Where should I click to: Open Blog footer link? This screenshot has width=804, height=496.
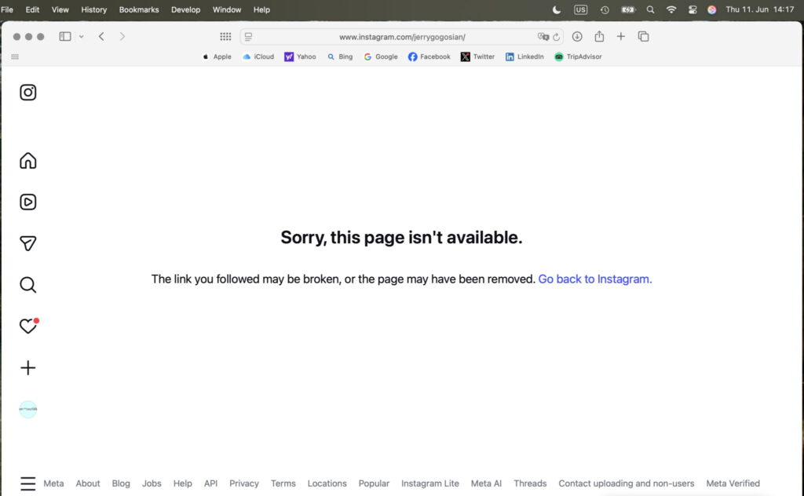[x=121, y=483]
